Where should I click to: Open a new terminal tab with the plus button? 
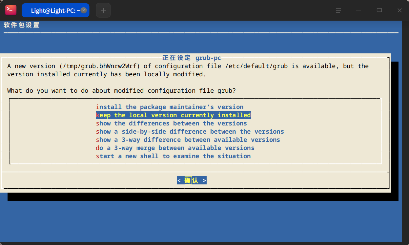[x=103, y=10]
